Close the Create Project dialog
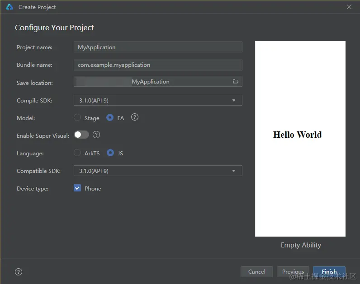This screenshot has height=284, width=360. click(349, 7)
